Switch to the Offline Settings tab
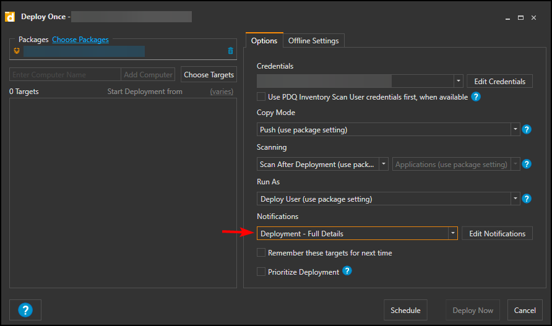The height and width of the screenshot is (326, 552). (314, 41)
